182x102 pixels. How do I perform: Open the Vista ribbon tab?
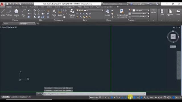tap(42, 7)
